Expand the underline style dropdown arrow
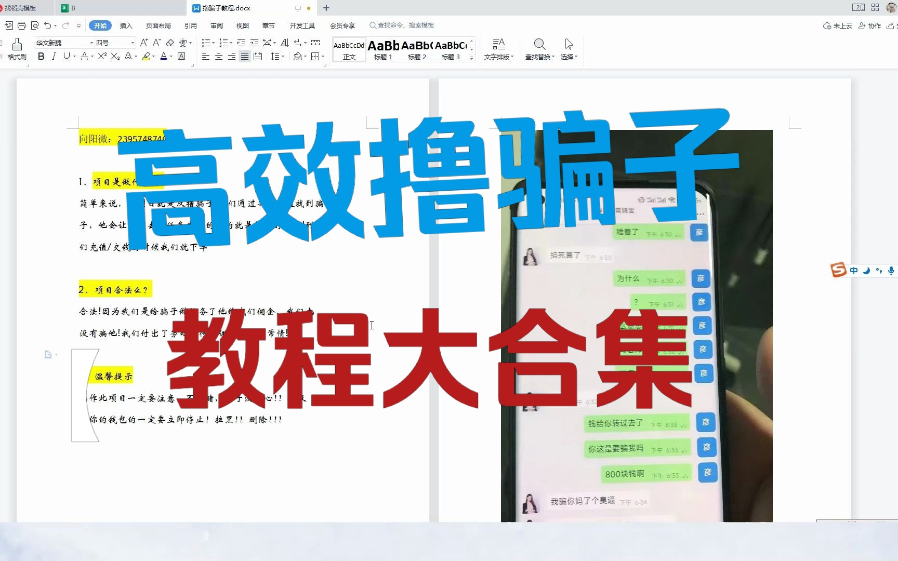The image size is (898, 561). [74, 56]
